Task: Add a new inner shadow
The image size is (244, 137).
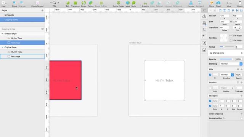Action: click(241, 114)
